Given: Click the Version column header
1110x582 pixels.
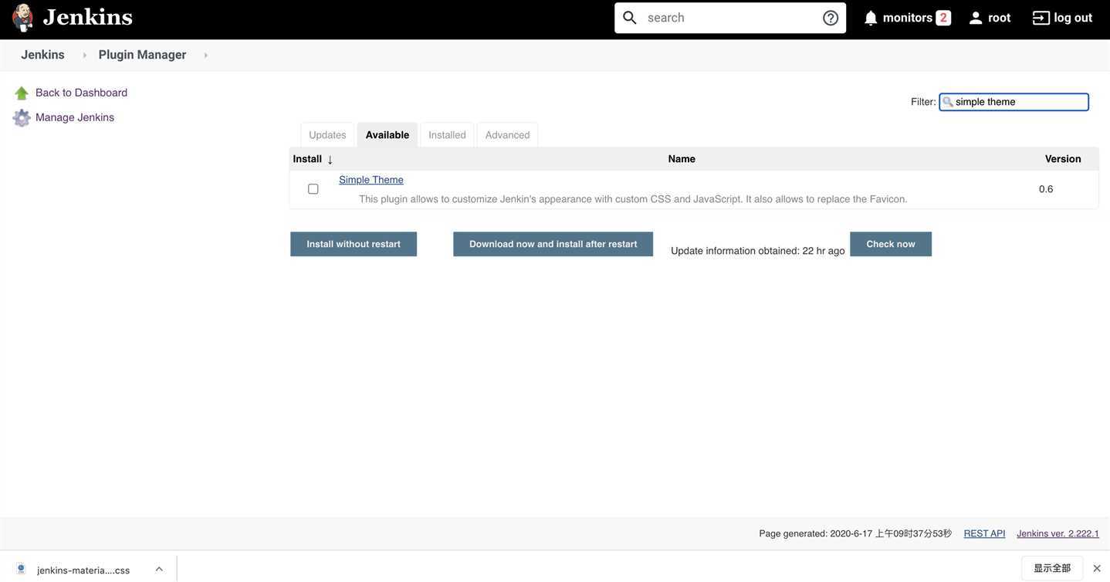Looking at the screenshot, I should (x=1063, y=159).
